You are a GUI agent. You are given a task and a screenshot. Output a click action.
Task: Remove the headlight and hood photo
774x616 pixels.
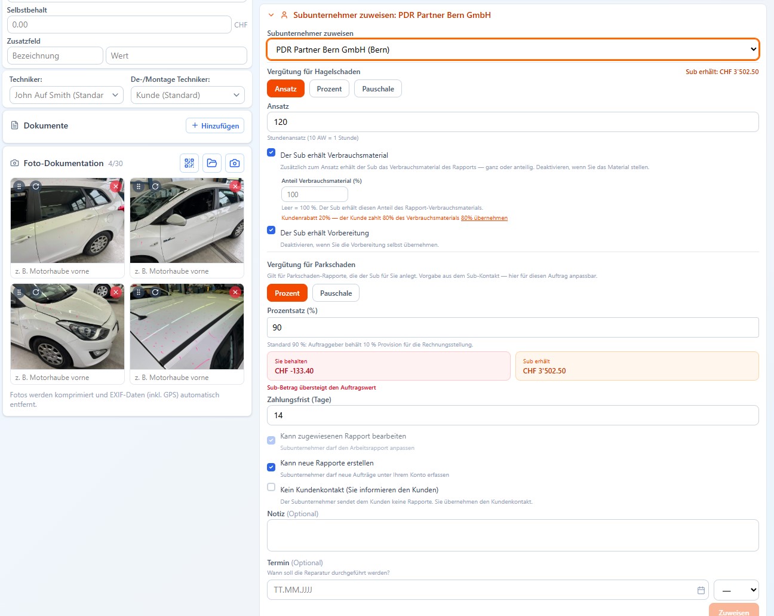pos(116,292)
